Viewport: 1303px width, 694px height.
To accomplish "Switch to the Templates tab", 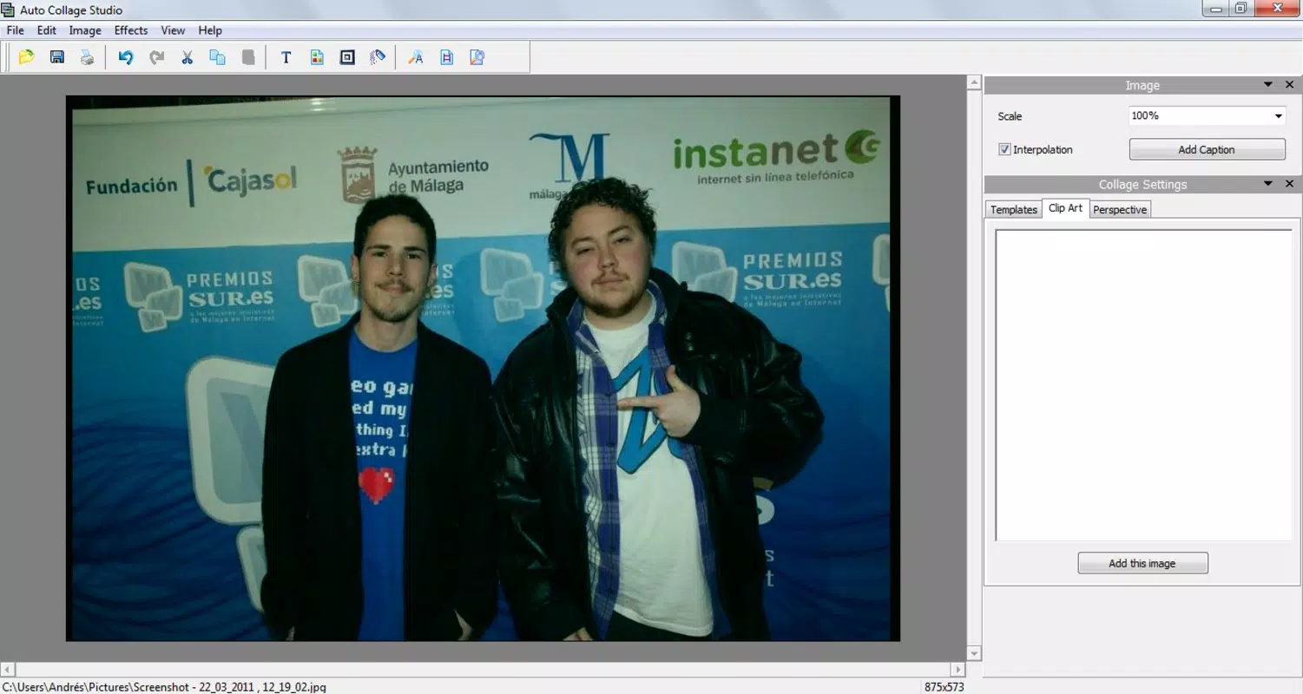I will pyautogui.click(x=1014, y=210).
